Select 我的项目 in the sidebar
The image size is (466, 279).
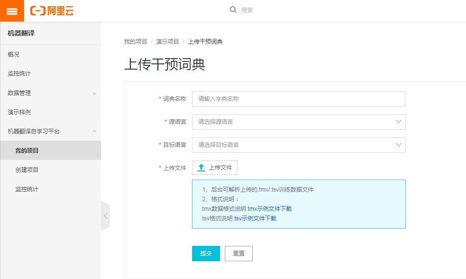51,150
